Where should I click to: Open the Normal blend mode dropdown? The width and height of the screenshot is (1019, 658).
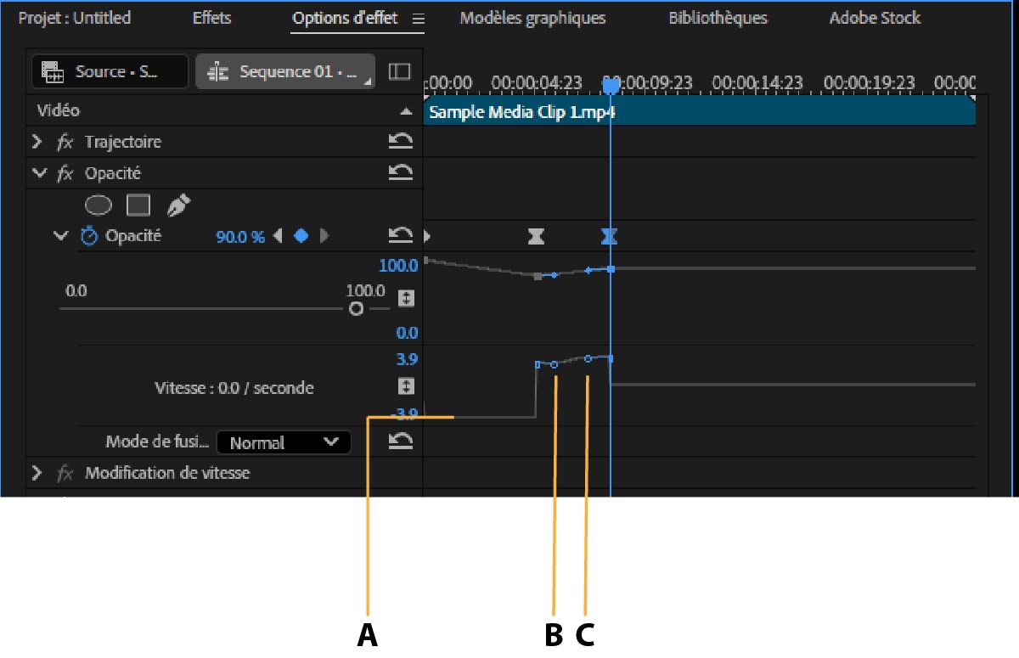pos(283,441)
